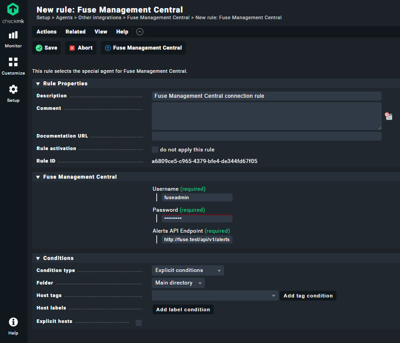This screenshot has height=343, width=400.
Task: Open the Monitor bar chart icon
Action: 13,35
